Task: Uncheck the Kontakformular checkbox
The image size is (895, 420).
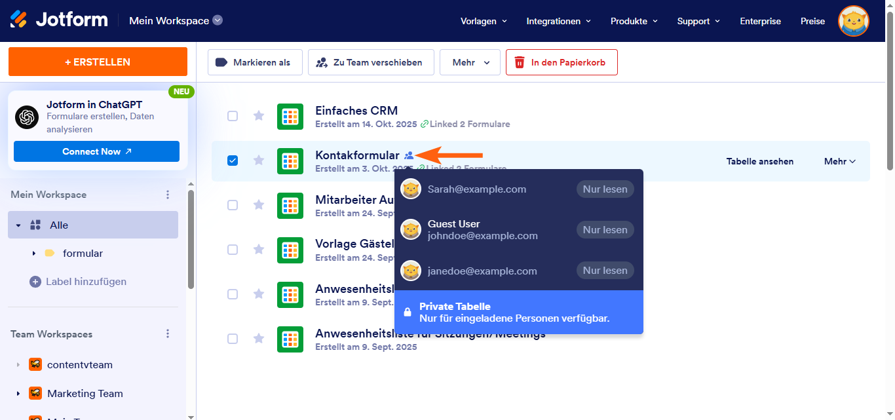Action: tap(233, 161)
